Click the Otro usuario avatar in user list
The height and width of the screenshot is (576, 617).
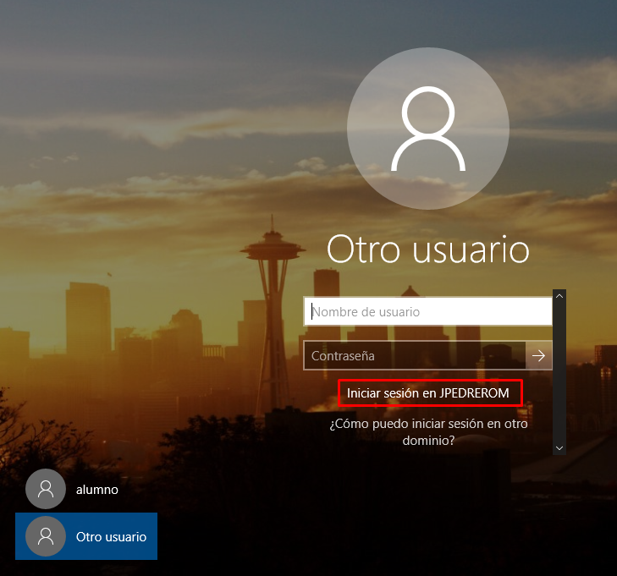[x=46, y=536]
